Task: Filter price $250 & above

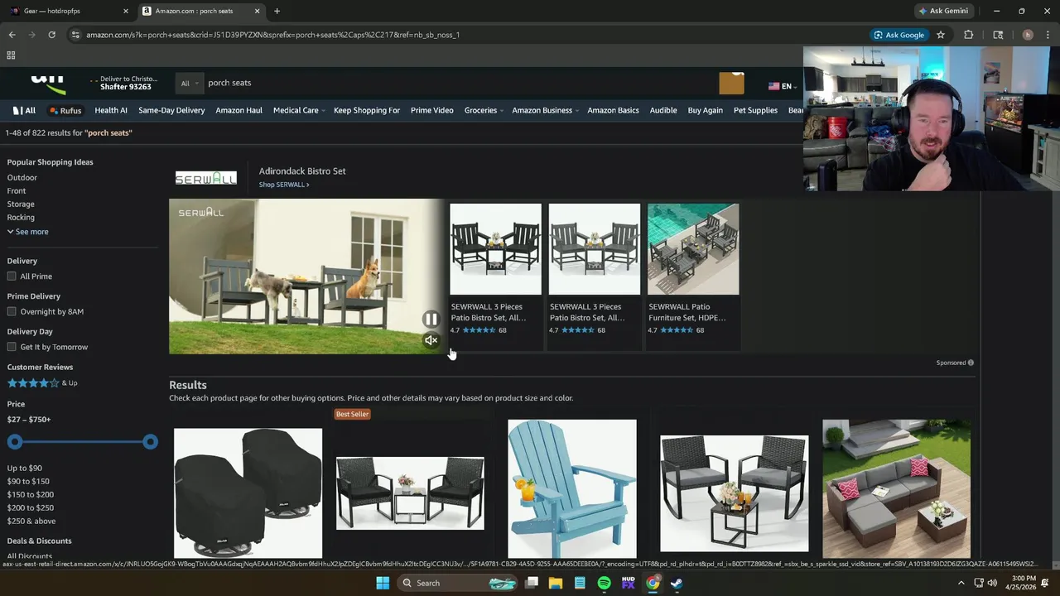Action: point(31,521)
